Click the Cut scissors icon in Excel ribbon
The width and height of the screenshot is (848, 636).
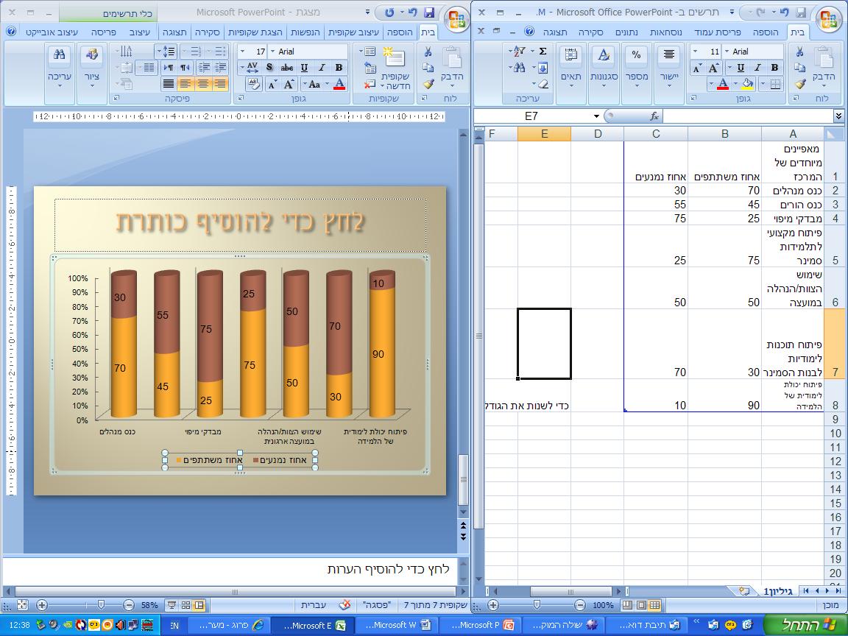point(800,52)
